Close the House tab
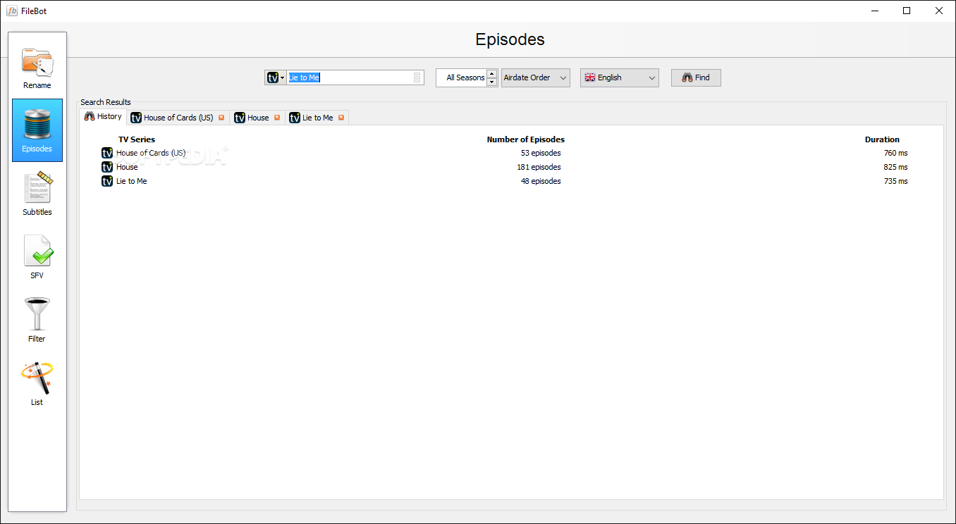The height and width of the screenshot is (524, 956). pos(277,118)
